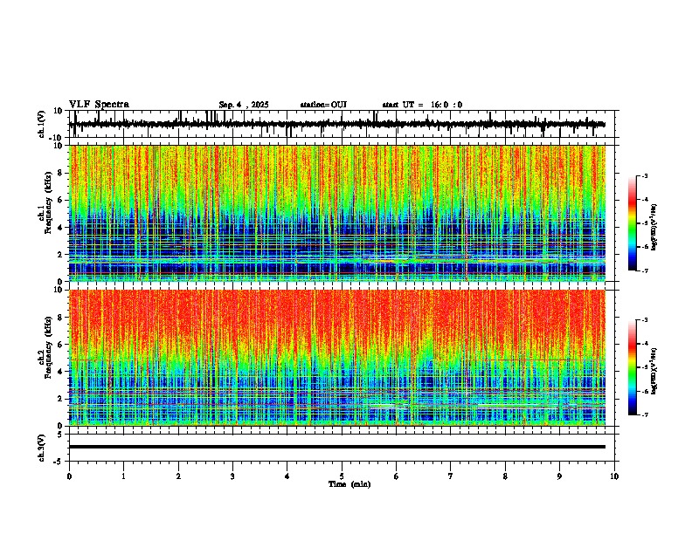The height and width of the screenshot is (534, 692).
Task: Click time axis tick label "5" above Time (min)
Action: coord(342,476)
